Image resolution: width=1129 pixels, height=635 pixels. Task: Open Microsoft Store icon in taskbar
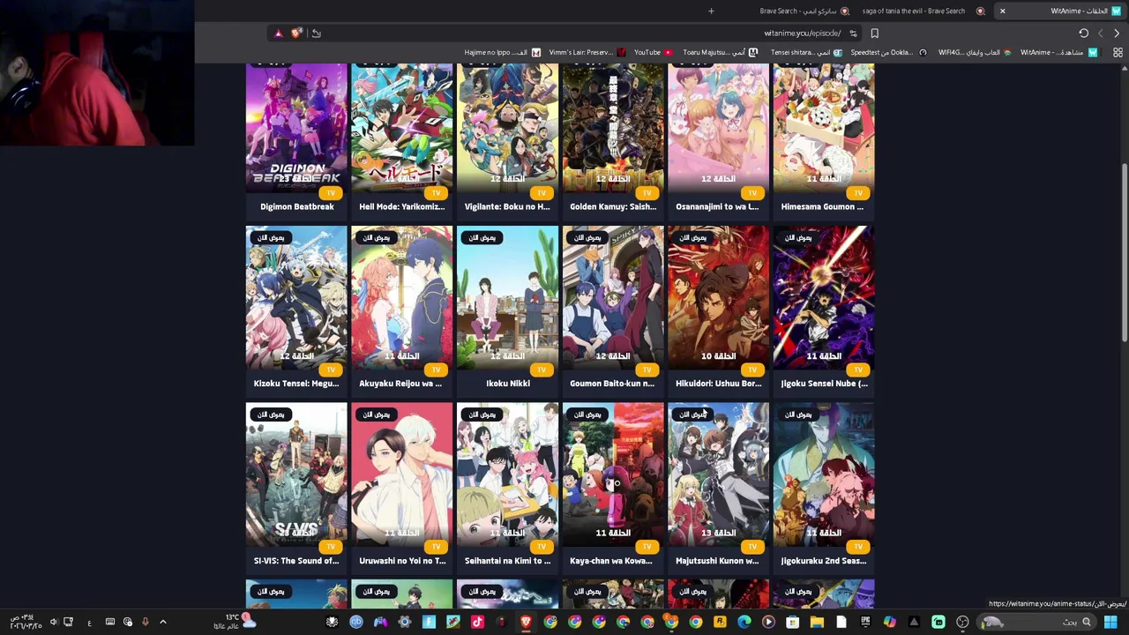(792, 622)
